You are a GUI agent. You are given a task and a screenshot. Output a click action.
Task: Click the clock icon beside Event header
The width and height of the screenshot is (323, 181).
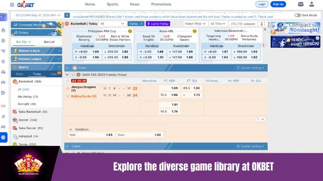(75, 68)
